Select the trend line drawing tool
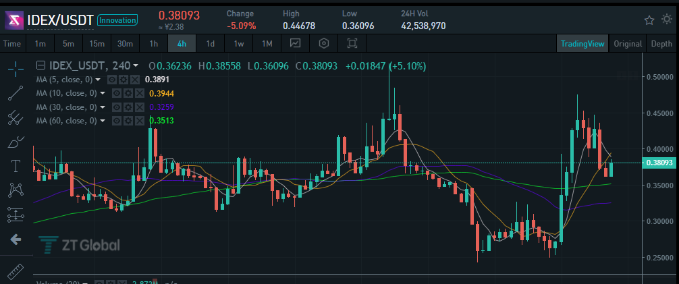The image size is (679, 284). pos(16,92)
